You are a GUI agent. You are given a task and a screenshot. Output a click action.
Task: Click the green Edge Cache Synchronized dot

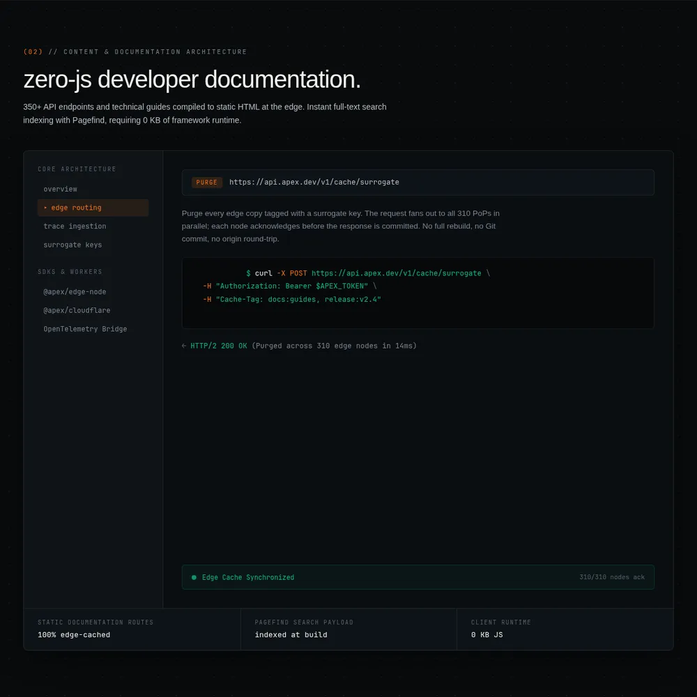194,577
